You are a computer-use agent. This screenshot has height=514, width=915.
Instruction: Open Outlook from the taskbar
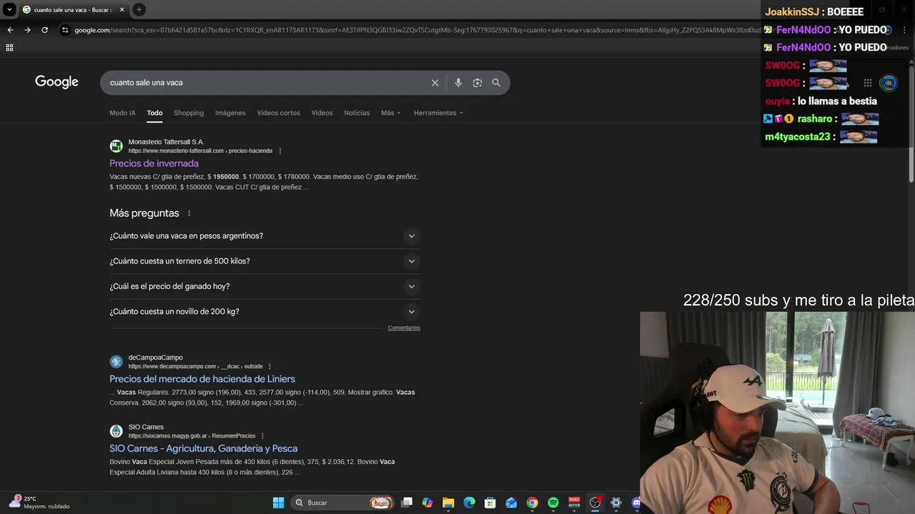(511, 503)
